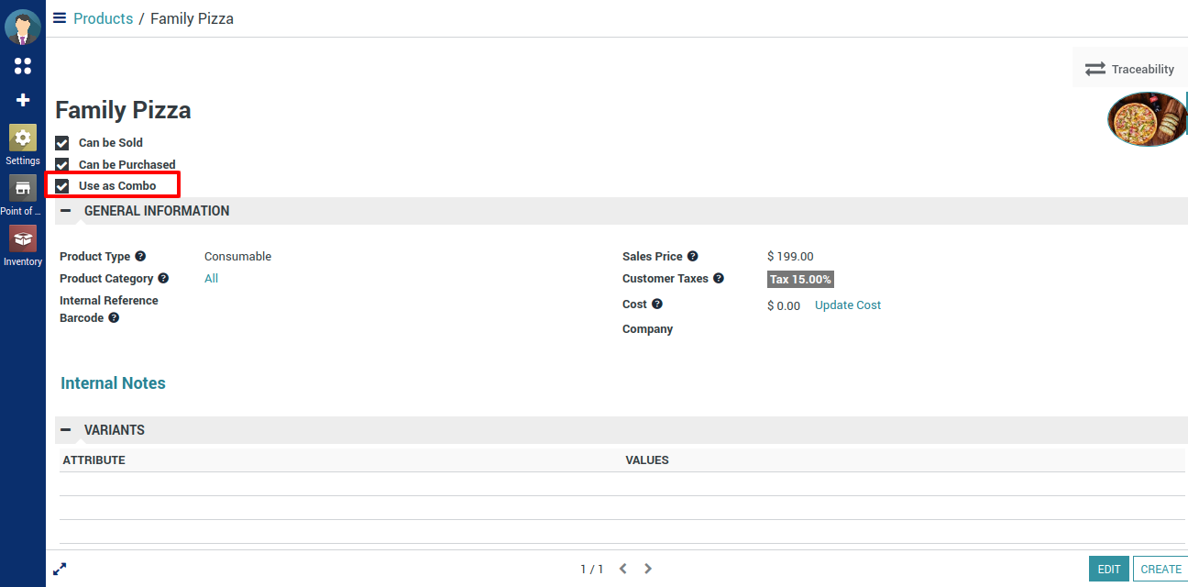Open the apps grid menu icon

tap(23, 66)
